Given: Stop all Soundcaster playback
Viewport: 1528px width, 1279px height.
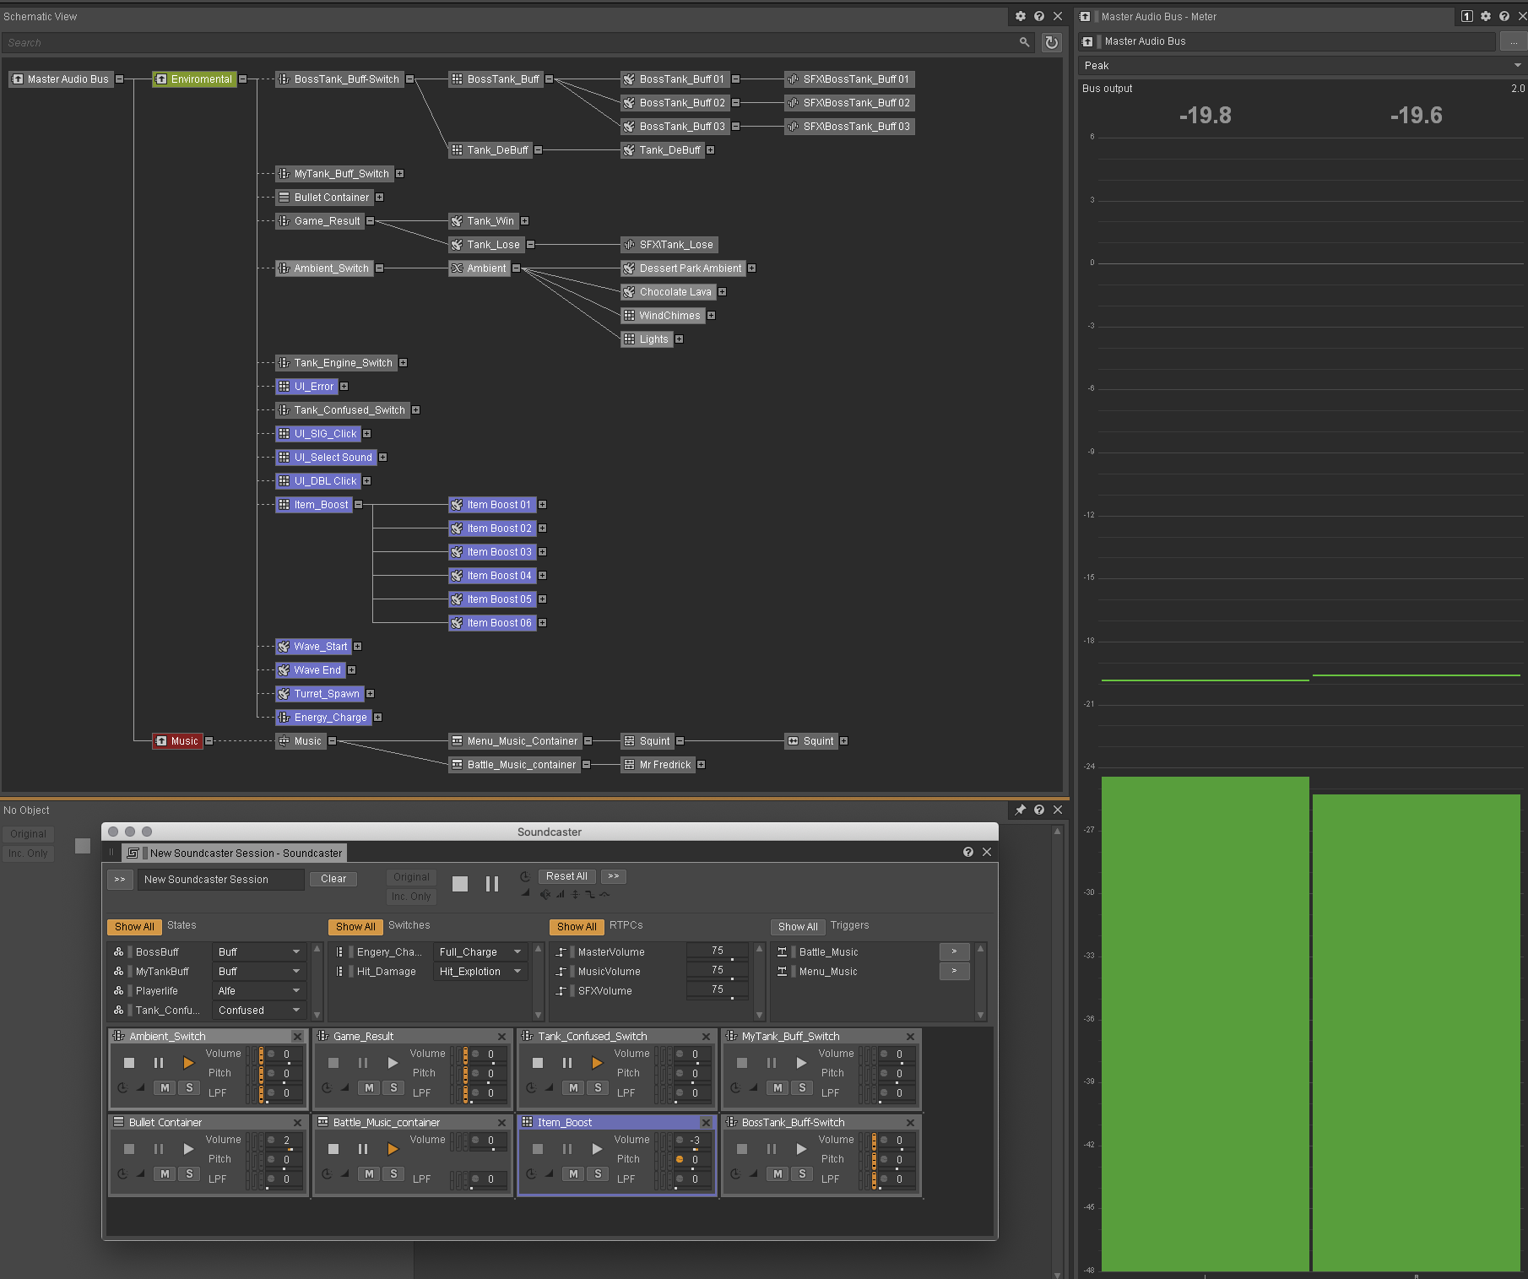Looking at the screenshot, I should [x=460, y=884].
